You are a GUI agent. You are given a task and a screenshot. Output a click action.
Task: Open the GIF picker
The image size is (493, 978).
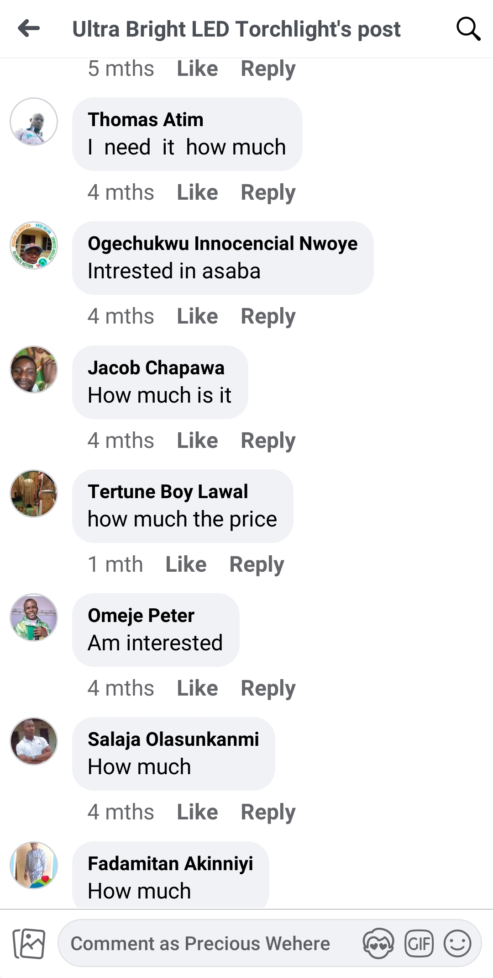[x=419, y=944]
